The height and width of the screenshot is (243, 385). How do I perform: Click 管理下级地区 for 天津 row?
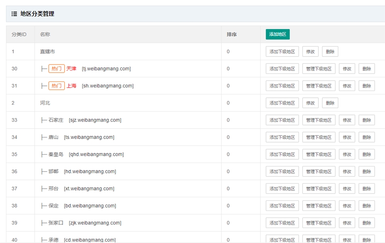[319, 69]
